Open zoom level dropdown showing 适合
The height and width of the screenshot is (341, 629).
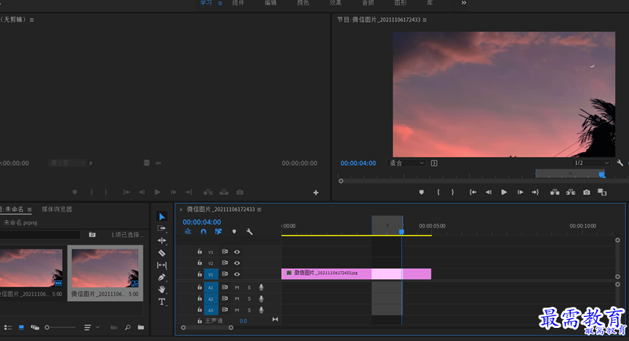tap(406, 163)
